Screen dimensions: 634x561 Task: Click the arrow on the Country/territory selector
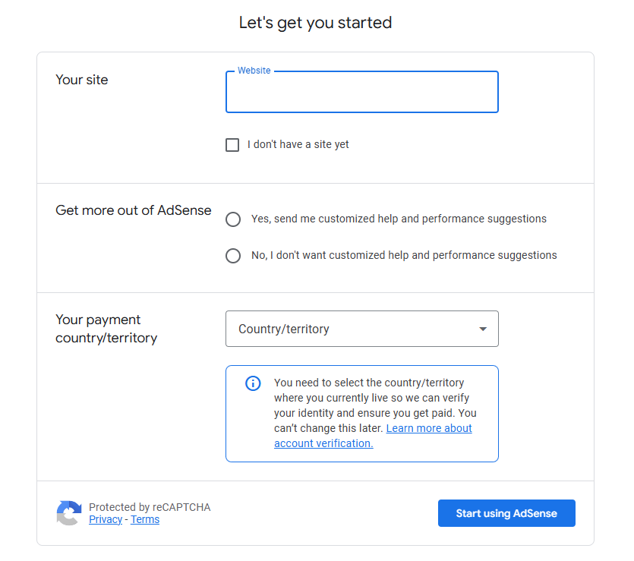pos(483,329)
